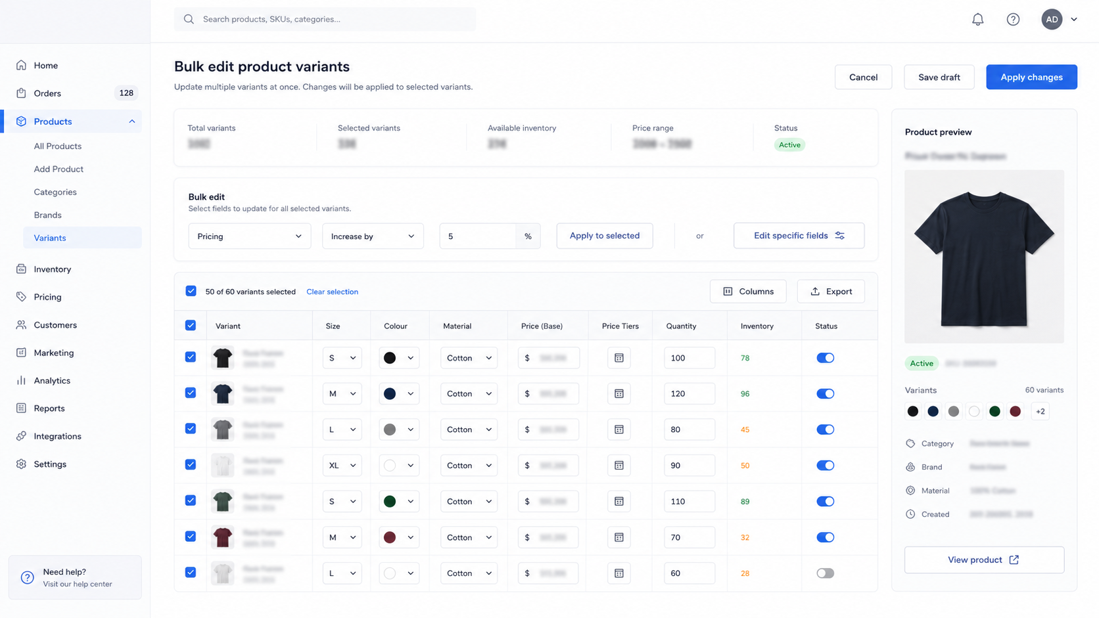
Task: Click the external link icon on View product
Action: pyautogui.click(x=1014, y=560)
